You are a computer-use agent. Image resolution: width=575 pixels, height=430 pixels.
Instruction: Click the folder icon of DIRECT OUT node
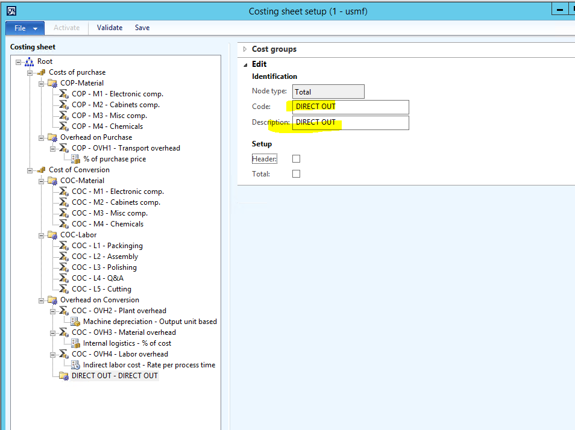(64, 376)
